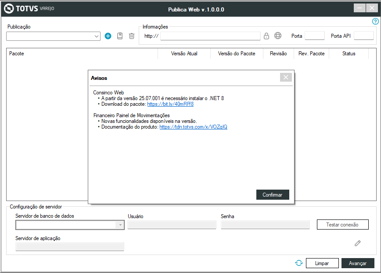Click the '.NET 8' requirement line
381x273 pixels.
pos(162,98)
